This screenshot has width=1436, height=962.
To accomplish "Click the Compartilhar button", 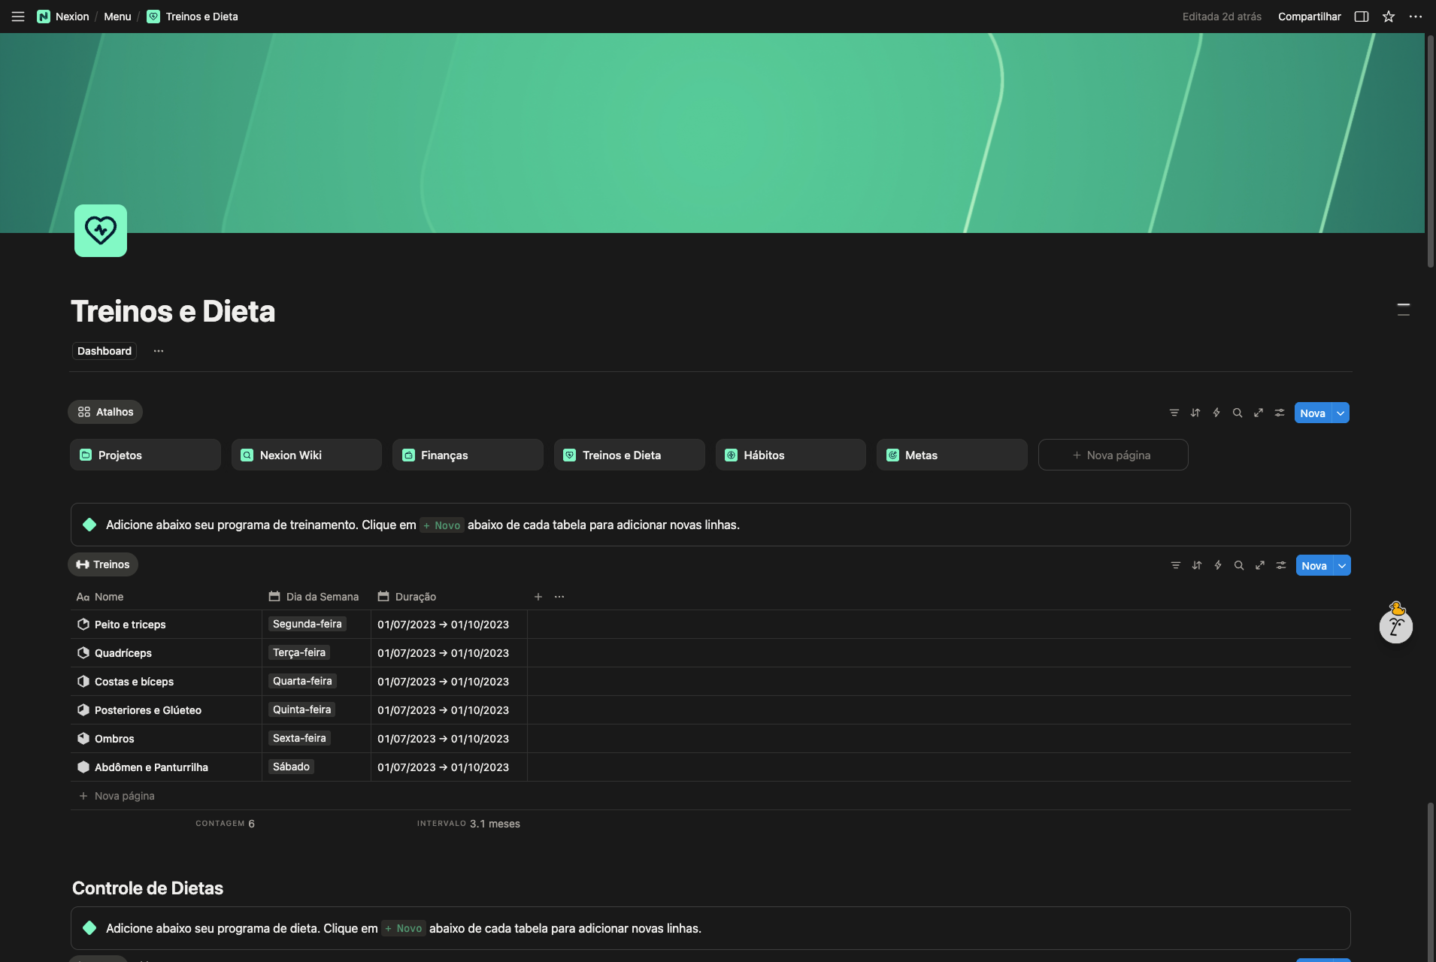I will click(x=1309, y=17).
